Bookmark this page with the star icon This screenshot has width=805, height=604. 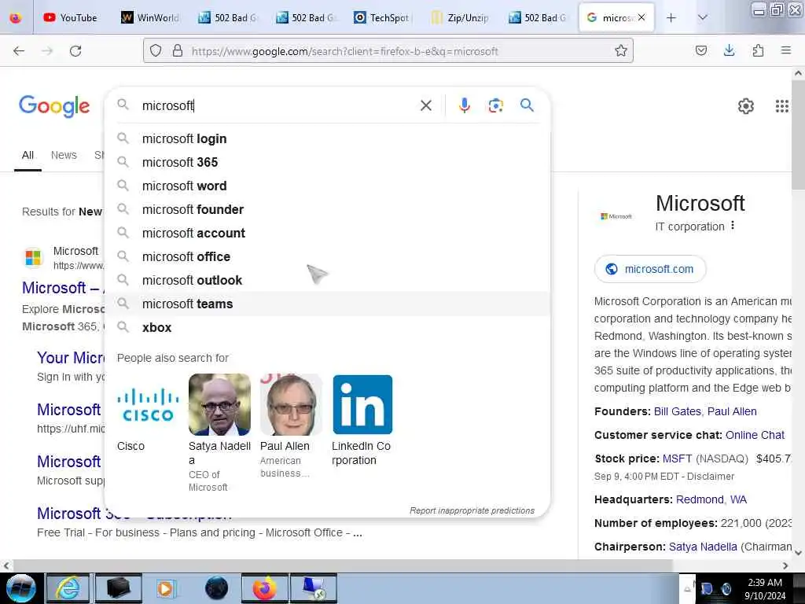(x=621, y=51)
